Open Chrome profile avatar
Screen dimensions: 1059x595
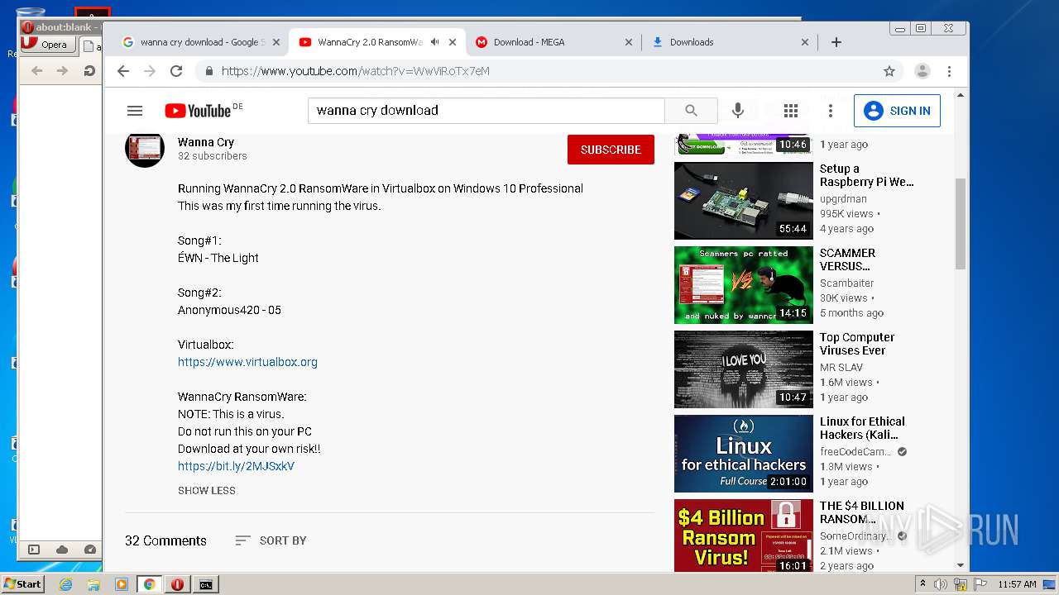pos(922,71)
